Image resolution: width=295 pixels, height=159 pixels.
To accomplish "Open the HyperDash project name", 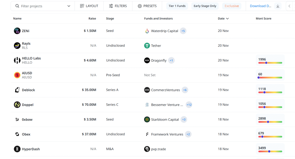I will [x=31, y=149].
